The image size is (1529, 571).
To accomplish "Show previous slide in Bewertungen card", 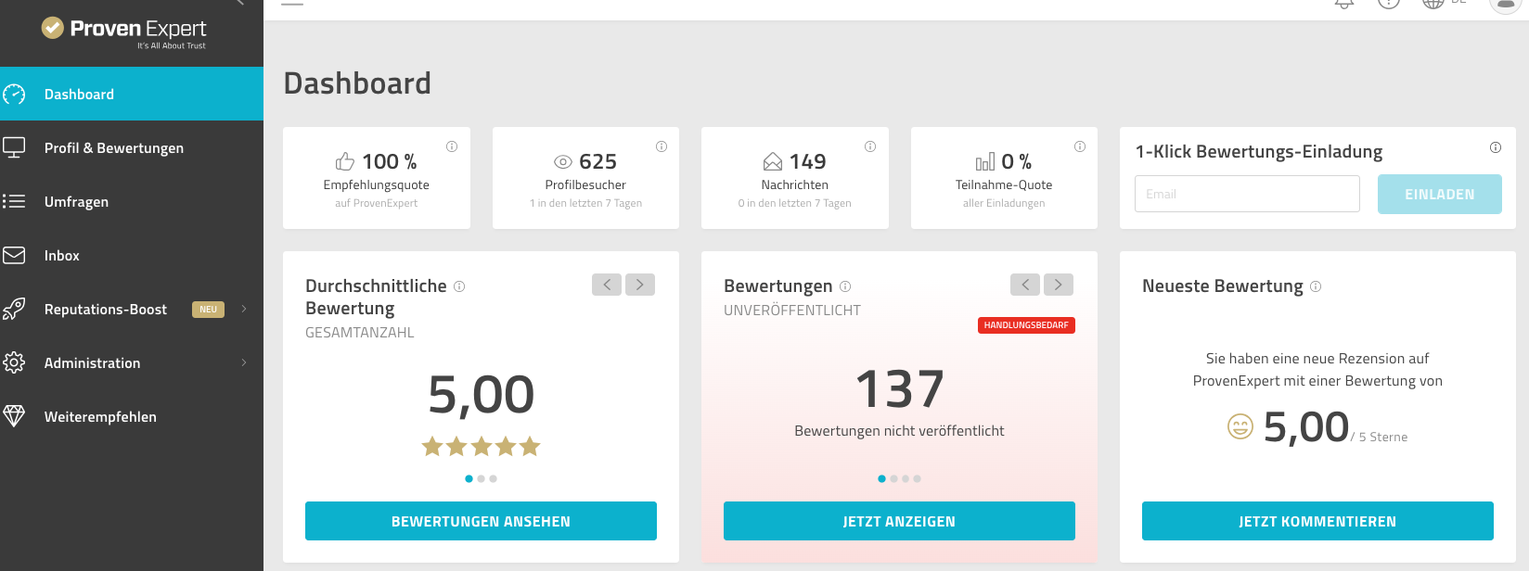I will click(1025, 285).
